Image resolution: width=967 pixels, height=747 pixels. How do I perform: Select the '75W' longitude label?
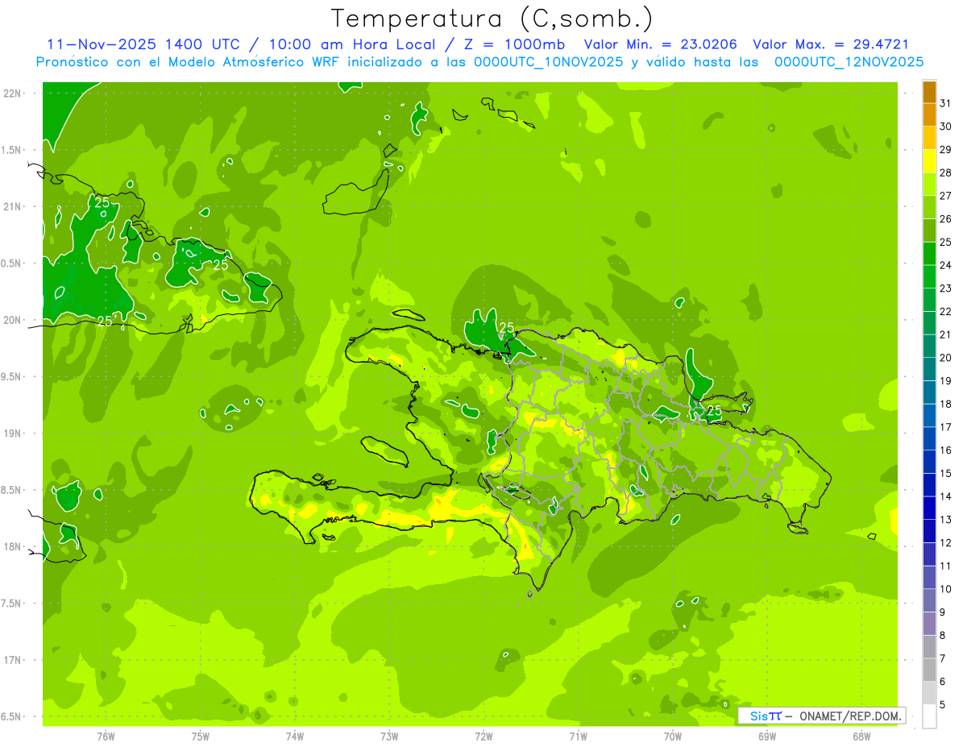click(201, 736)
